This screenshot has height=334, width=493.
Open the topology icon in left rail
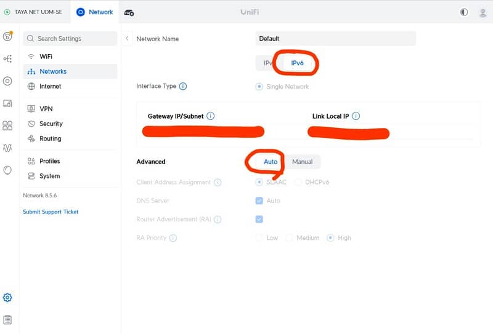click(x=7, y=59)
